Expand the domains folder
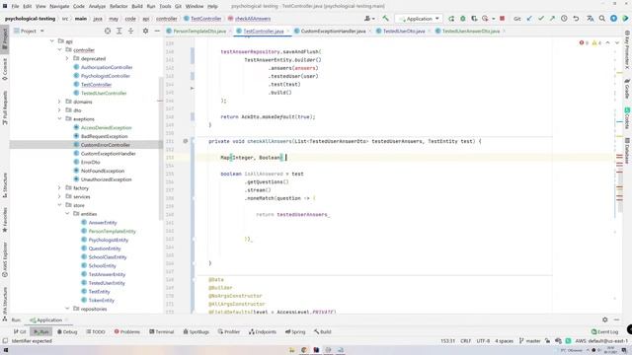The height and width of the screenshot is (355, 632). 59,102
